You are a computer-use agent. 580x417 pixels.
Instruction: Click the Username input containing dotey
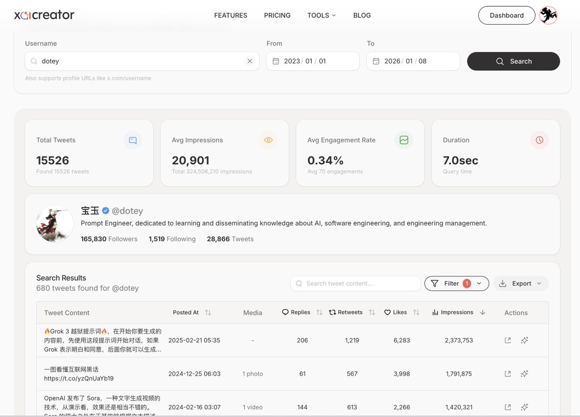tap(142, 61)
